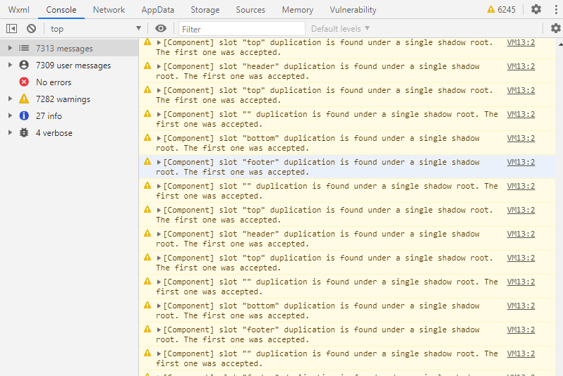Screen dimensions: 563x376
Task: Switch to the Vulnerability tab
Action: coord(353,10)
